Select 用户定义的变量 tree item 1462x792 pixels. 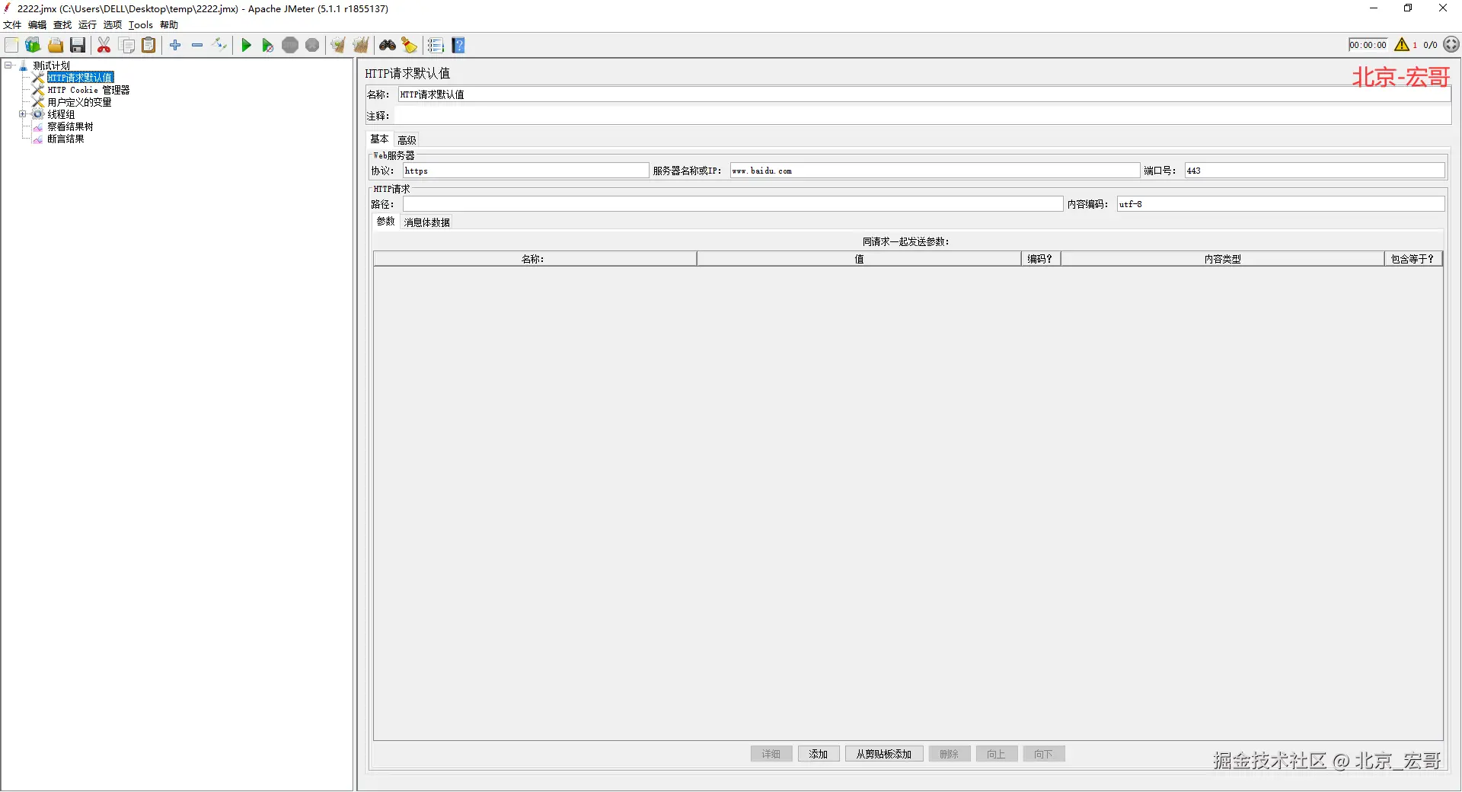click(79, 102)
